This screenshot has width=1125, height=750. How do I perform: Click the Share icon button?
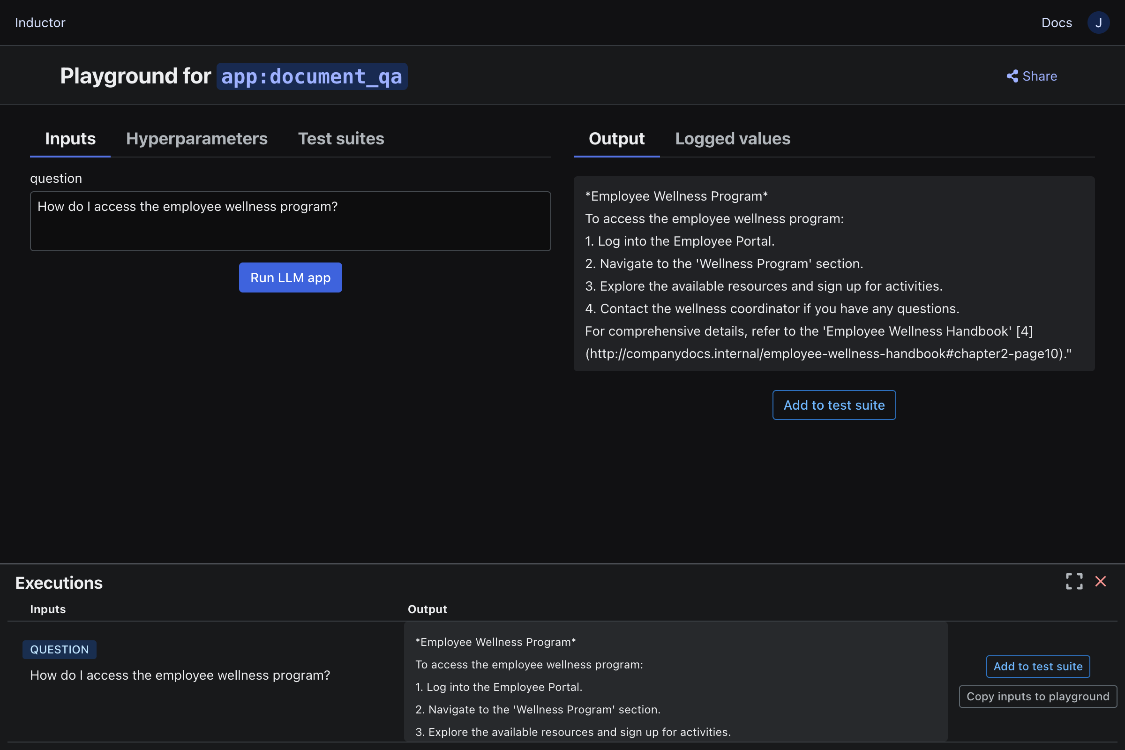1013,76
